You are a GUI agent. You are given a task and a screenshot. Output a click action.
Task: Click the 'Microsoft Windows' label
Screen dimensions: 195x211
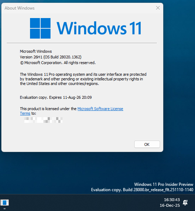click(x=36, y=51)
